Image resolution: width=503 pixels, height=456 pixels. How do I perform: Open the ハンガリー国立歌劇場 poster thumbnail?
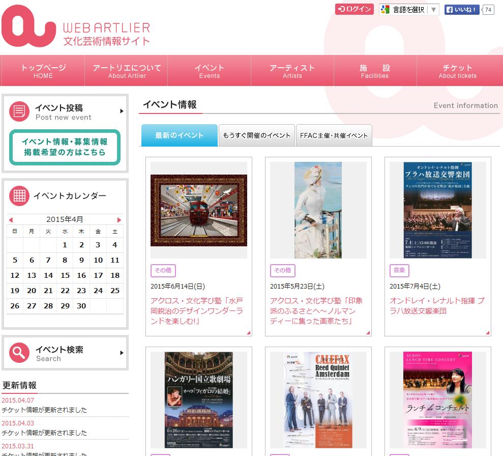point(199,400)
